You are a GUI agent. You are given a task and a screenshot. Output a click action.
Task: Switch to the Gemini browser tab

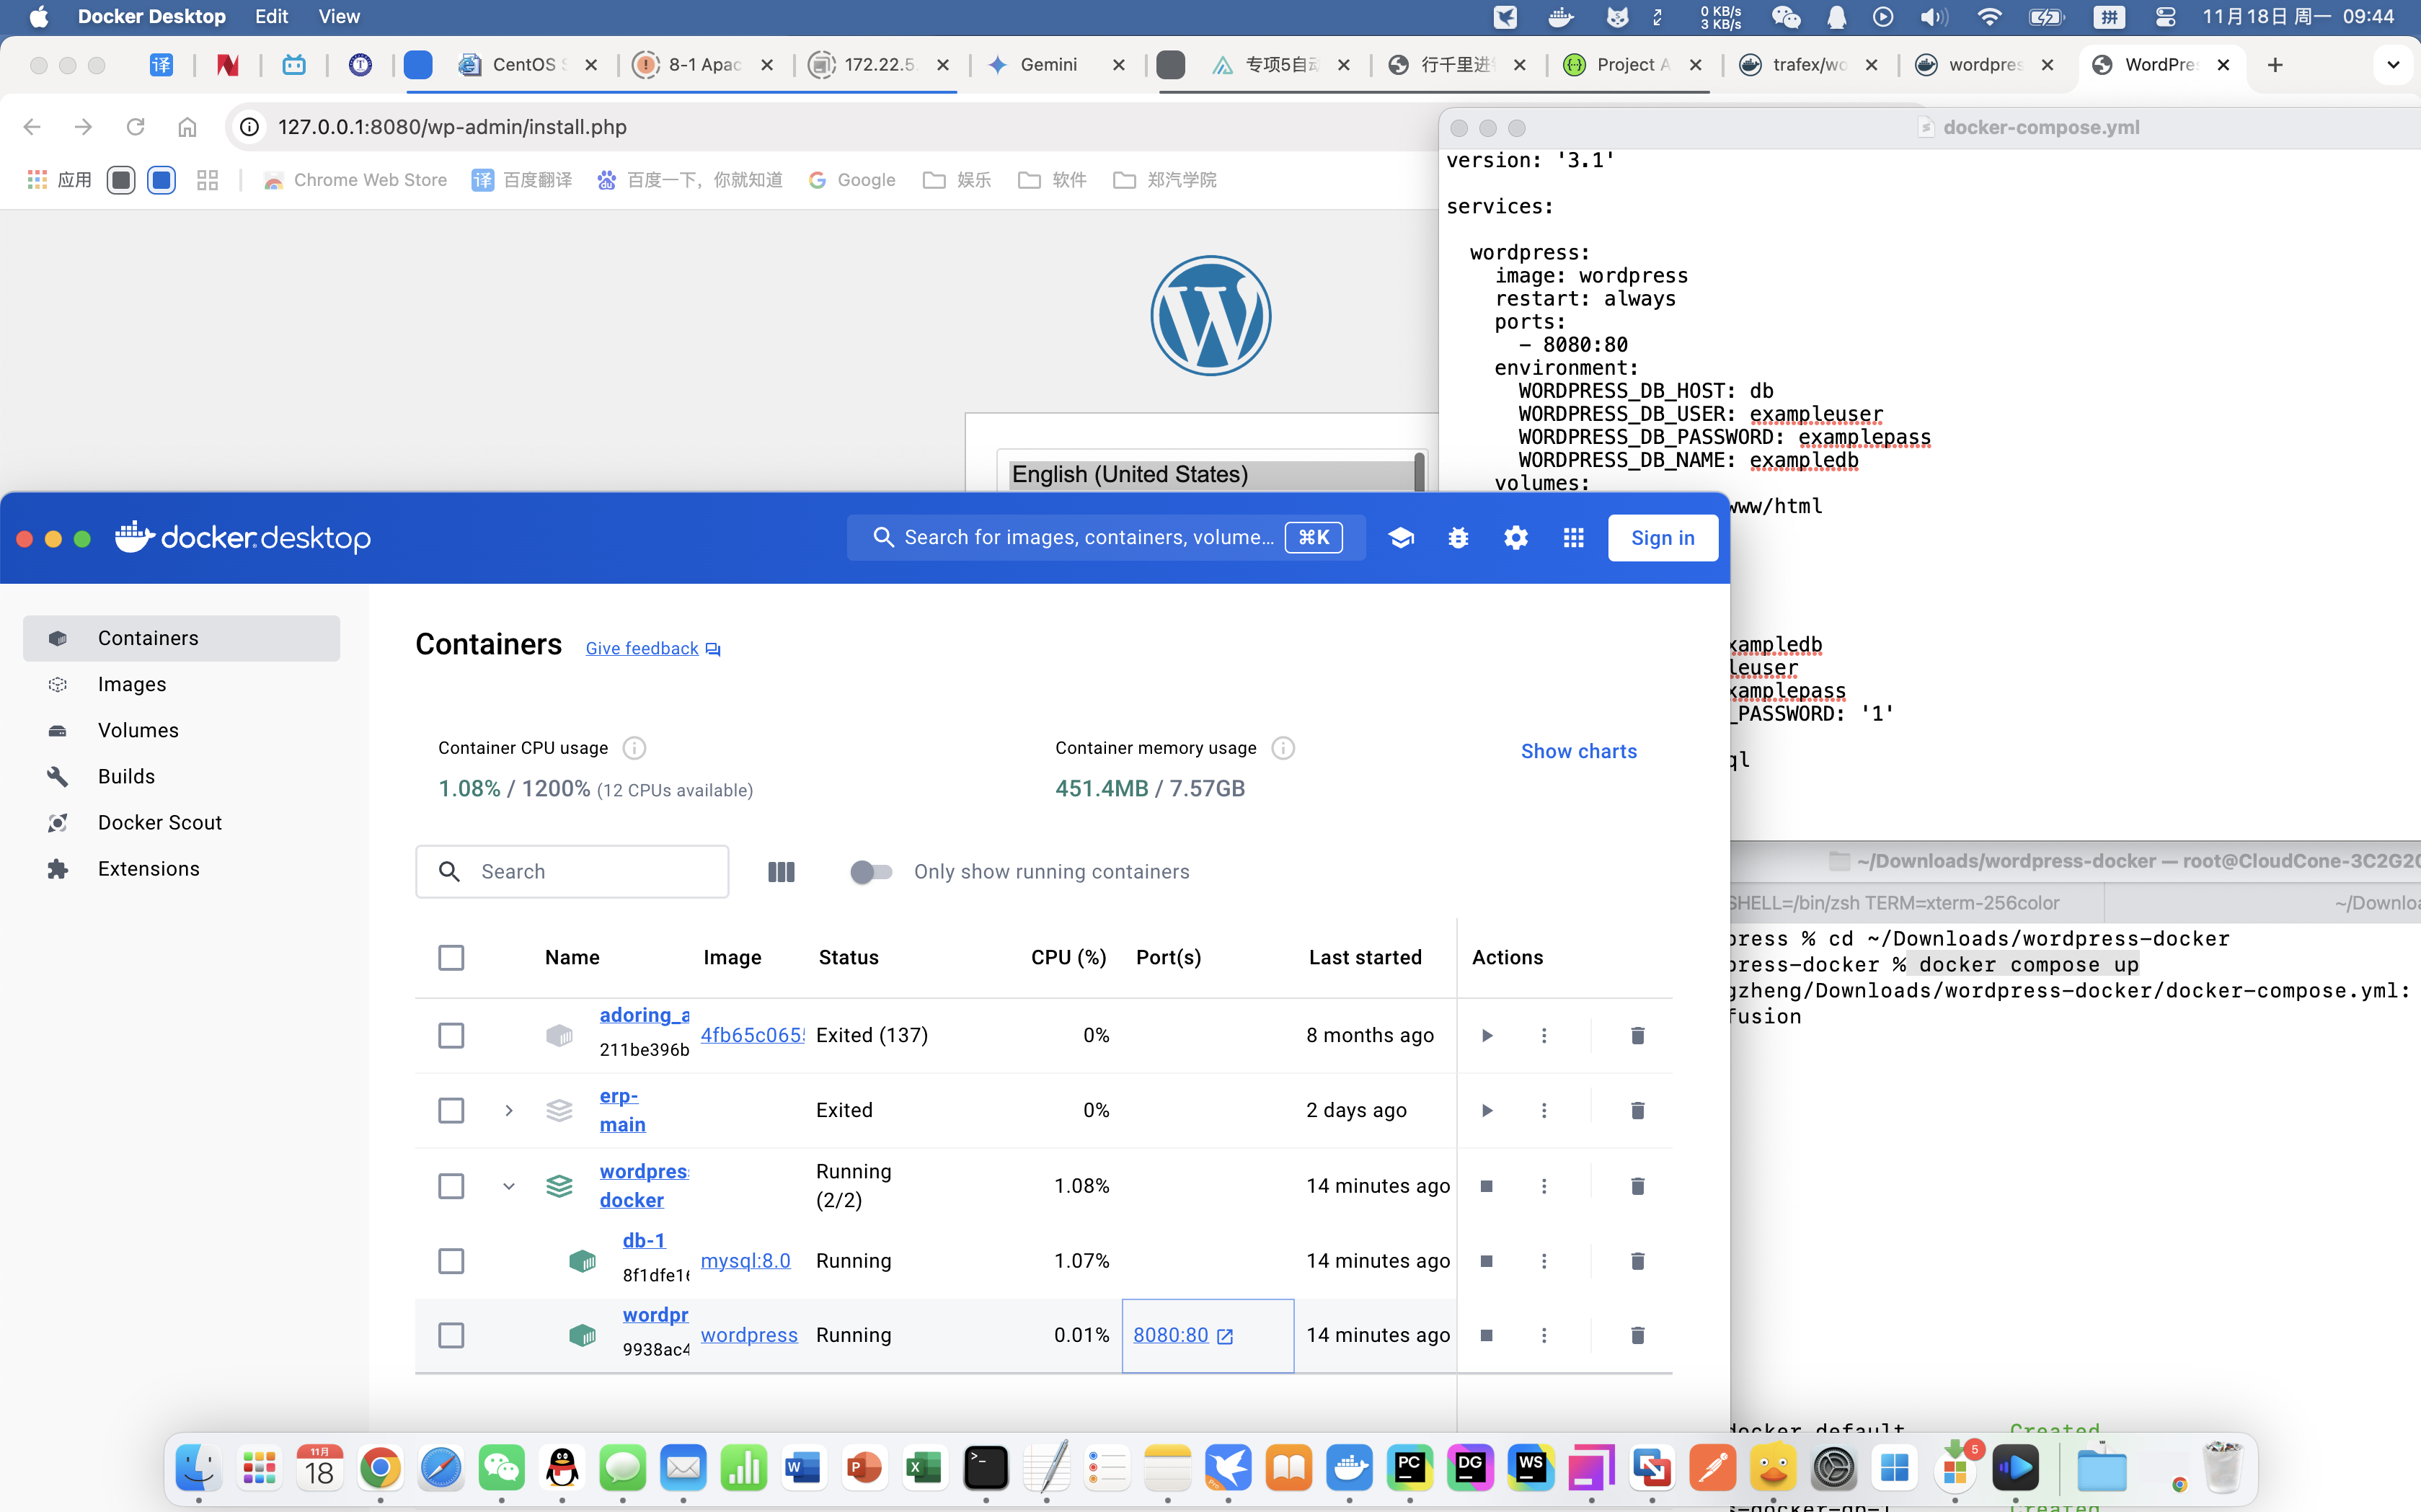tap(1048, 64)
